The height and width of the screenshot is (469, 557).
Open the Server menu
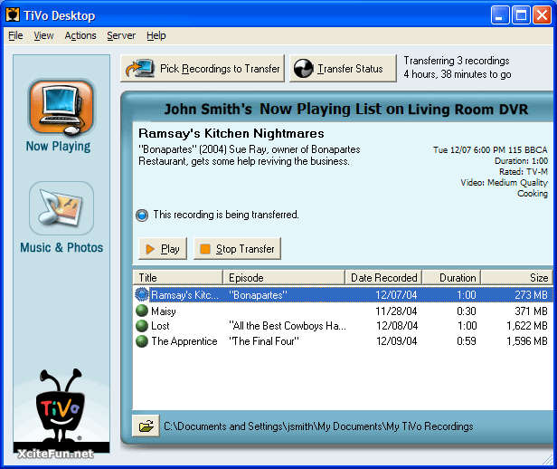(121, 35)
